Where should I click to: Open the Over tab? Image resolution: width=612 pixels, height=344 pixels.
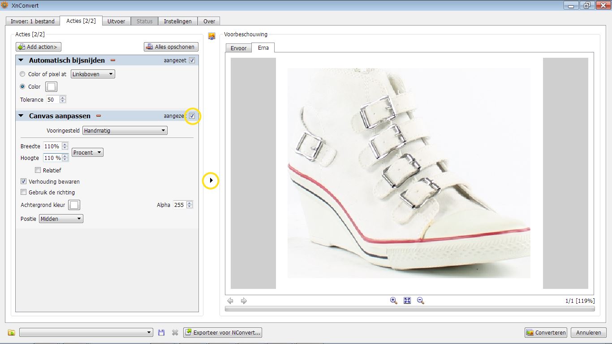209,21
